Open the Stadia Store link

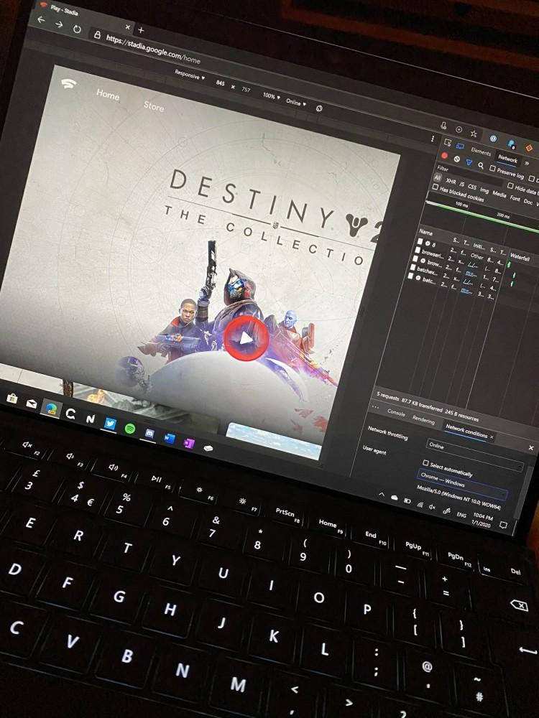(154, 107)
